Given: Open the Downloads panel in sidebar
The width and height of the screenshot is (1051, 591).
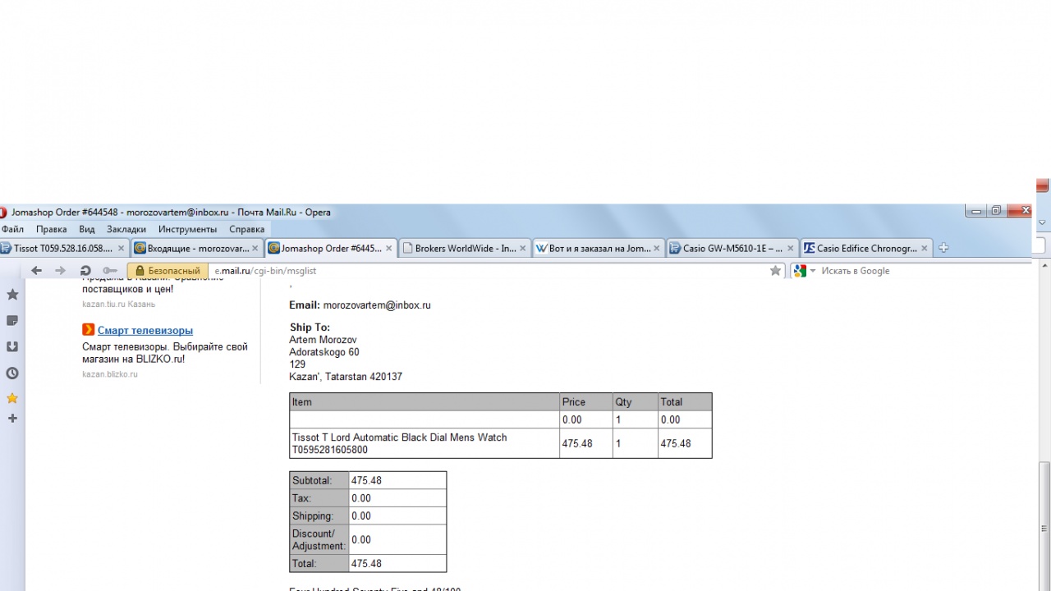Looking at the screenshot, I should tap(12, 346).
